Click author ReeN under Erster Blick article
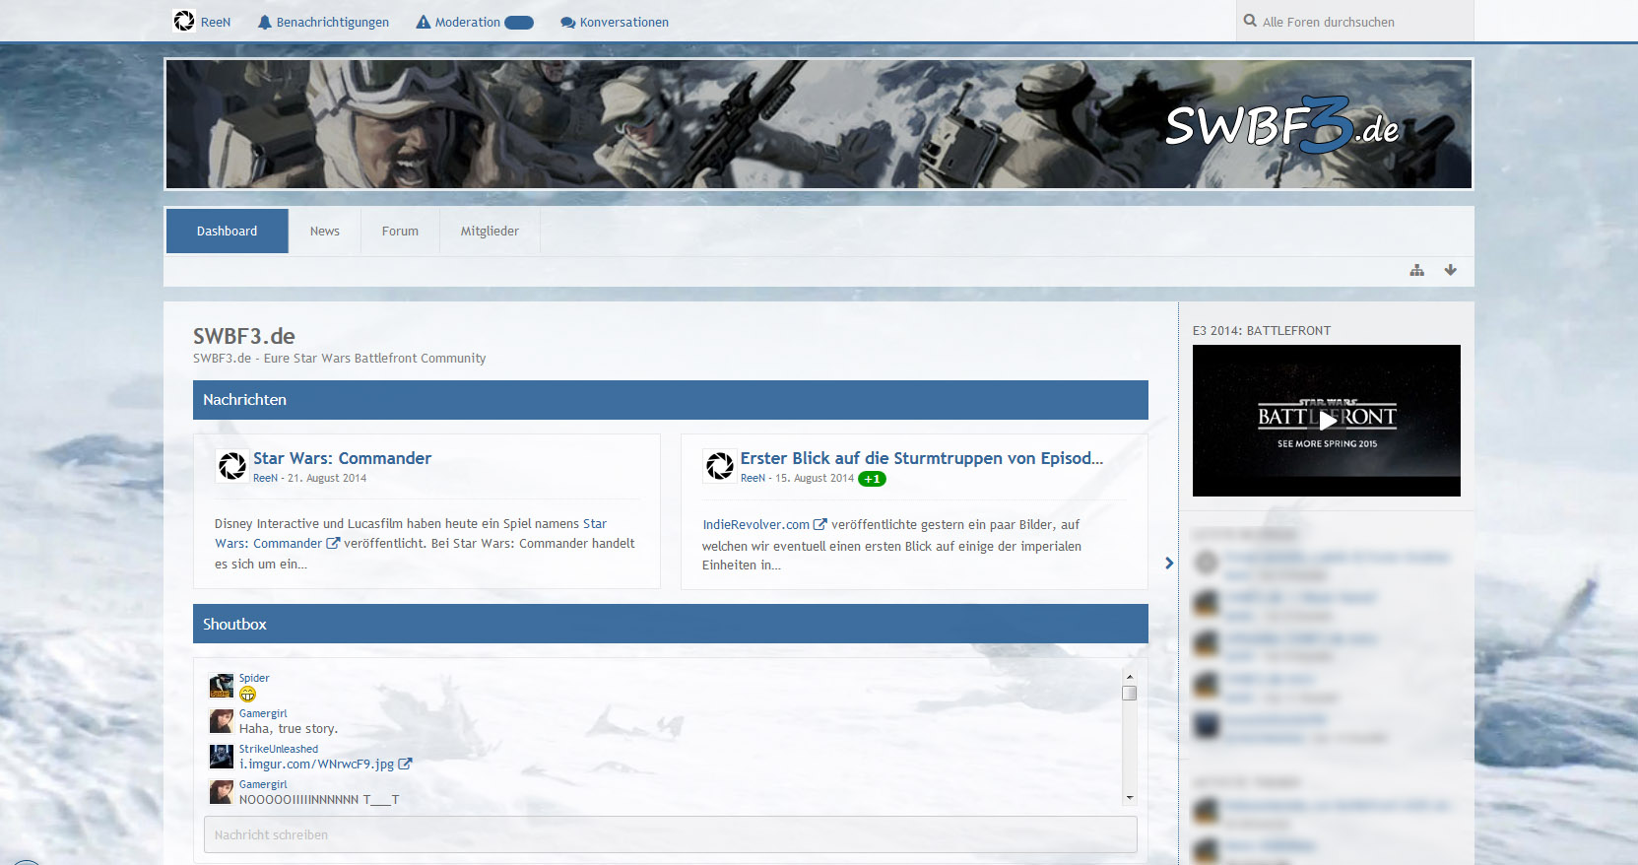Screen dimensions: 1638x865 753,478
